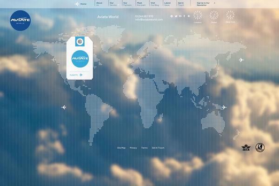This screenshot has width=279, height=186.
Task: Visit Our Blog from the nav bar
Action: click(x=154, y=4)
